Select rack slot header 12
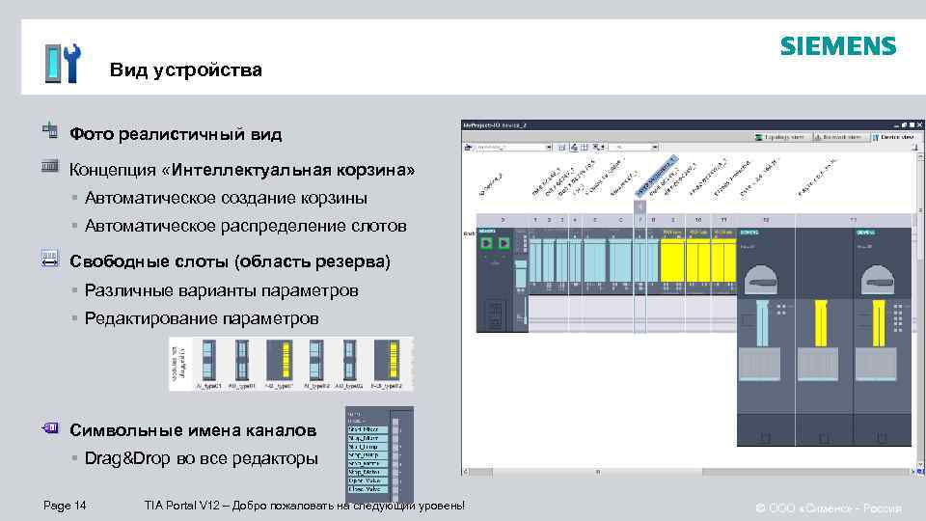The width and height of the screenshot is (926, 521). coord(765,220)
